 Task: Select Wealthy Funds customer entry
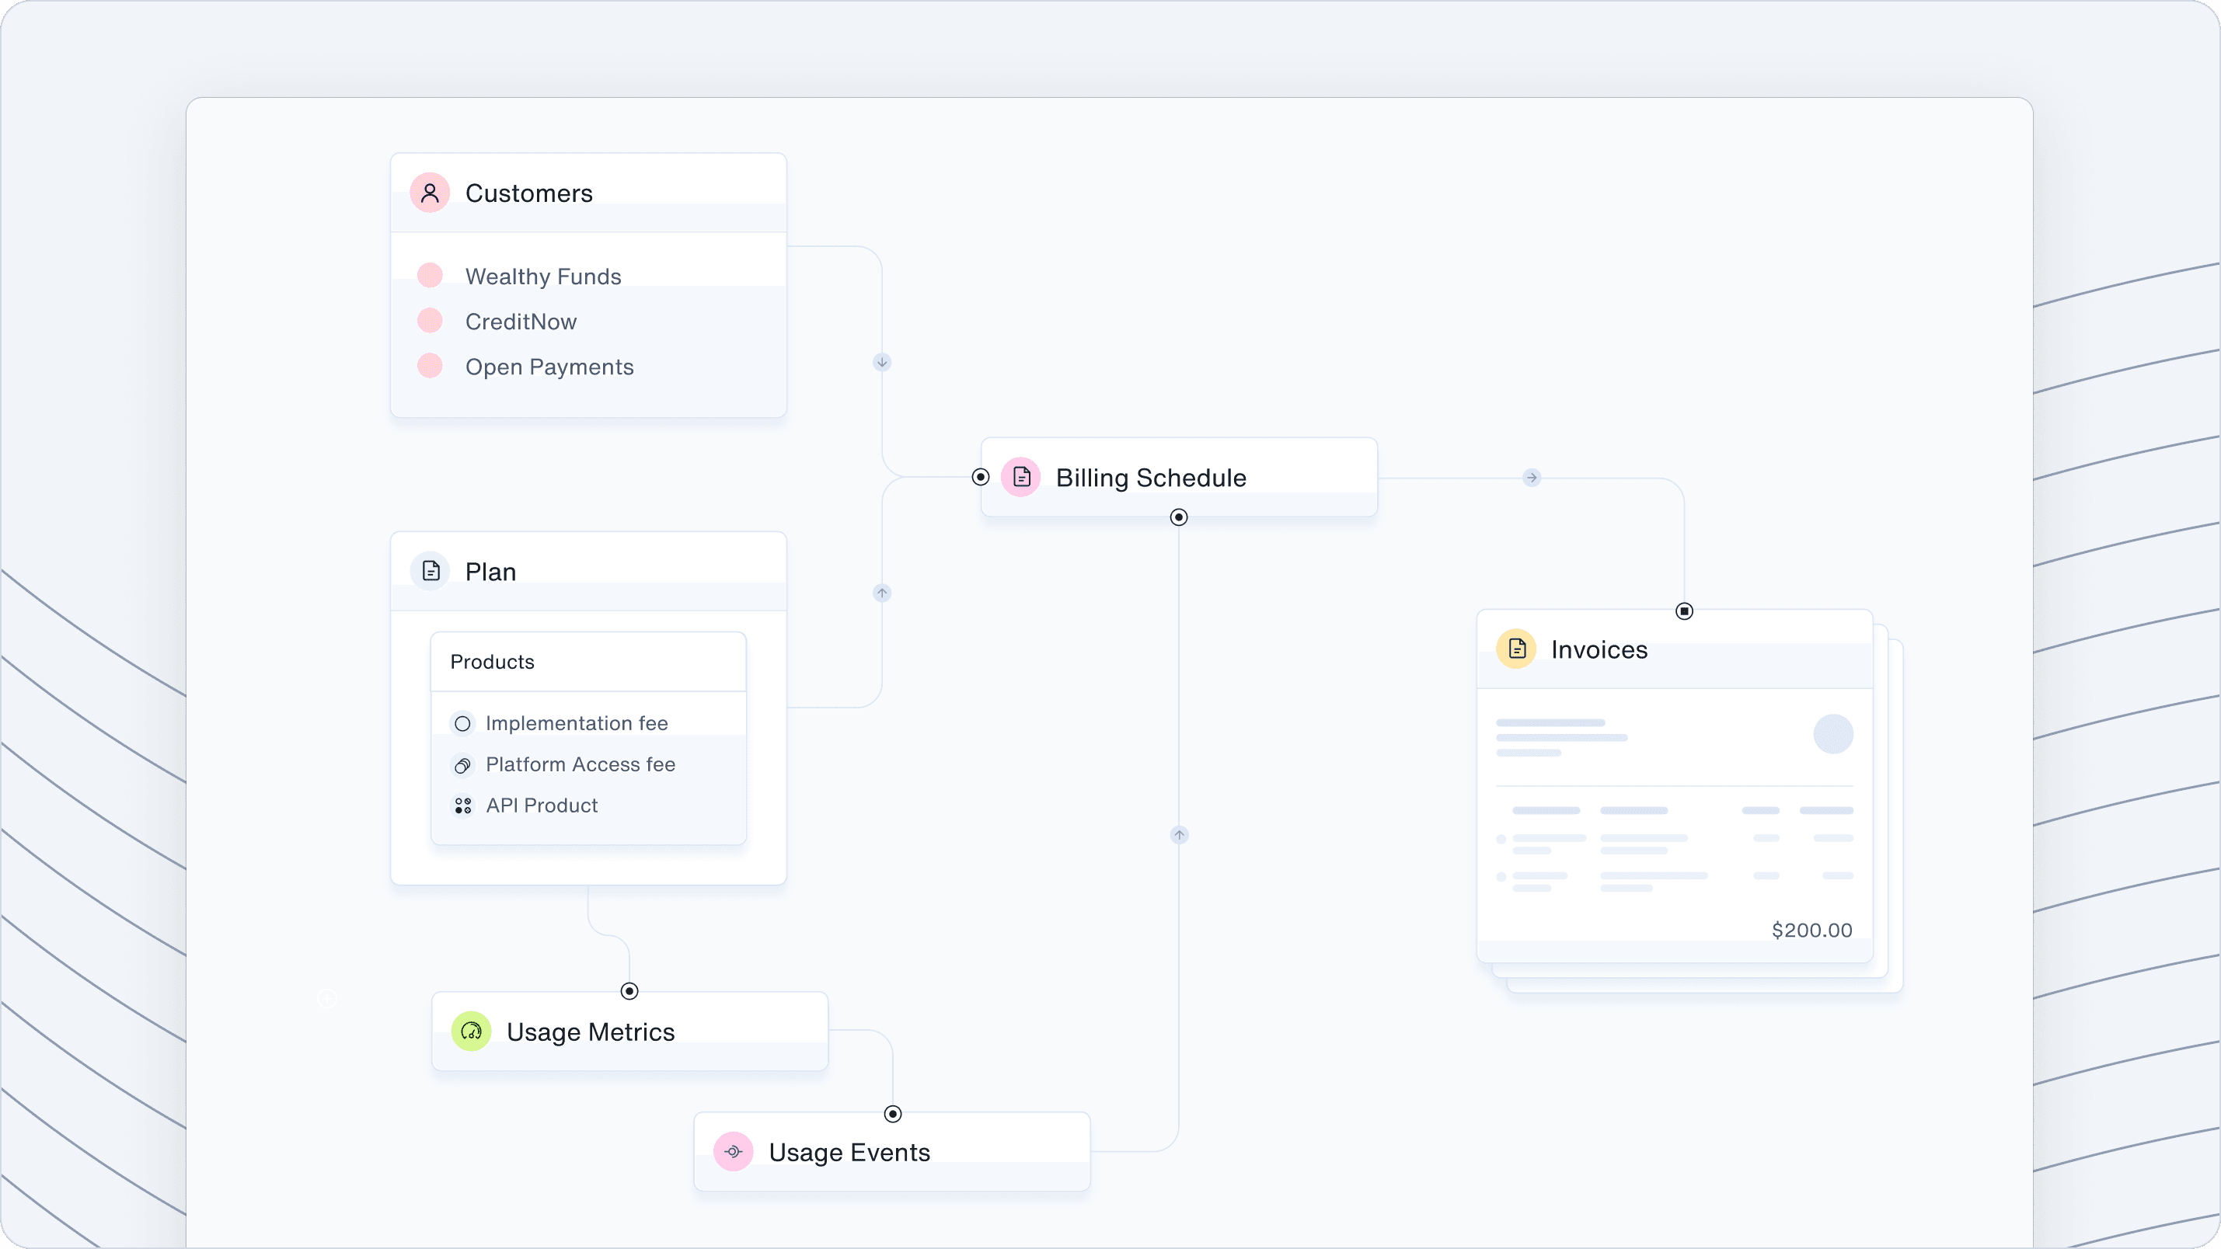(542, 277)
